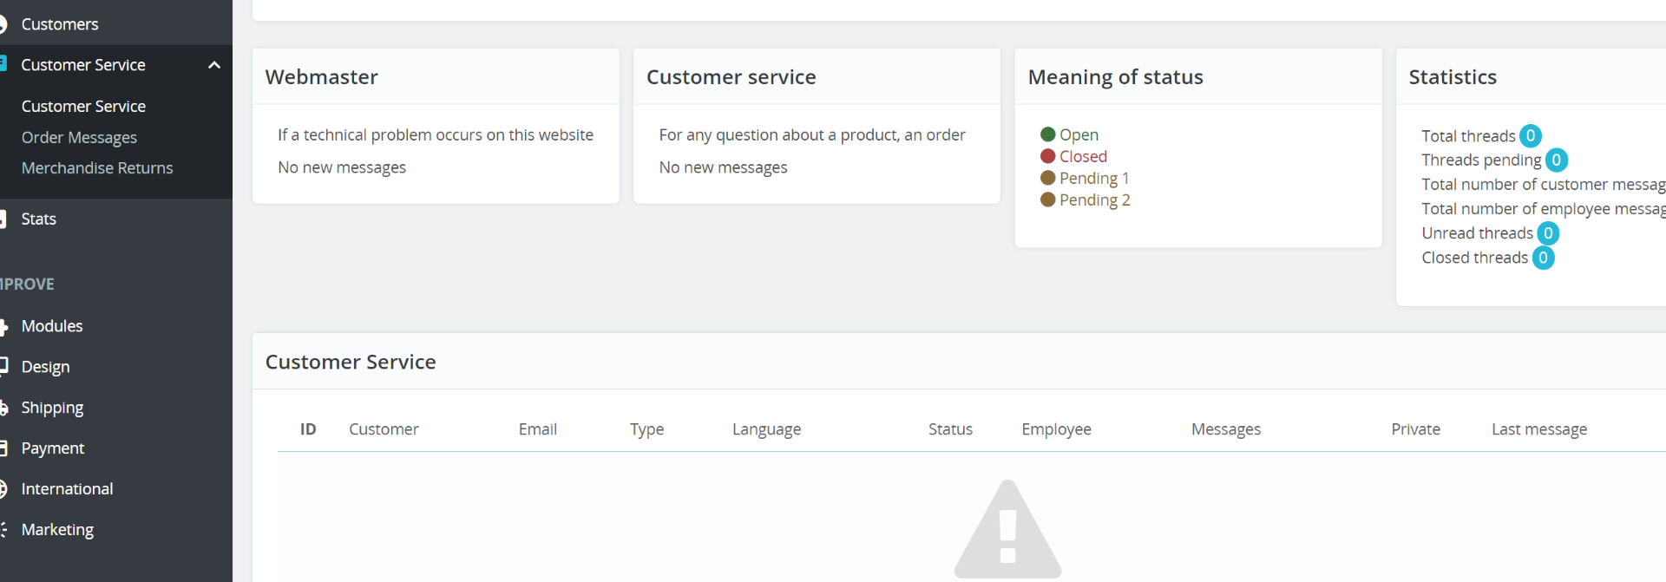Click the empty-list warning triangle icon
This screenshot has width=1666, height=582.
point(1007,531)
